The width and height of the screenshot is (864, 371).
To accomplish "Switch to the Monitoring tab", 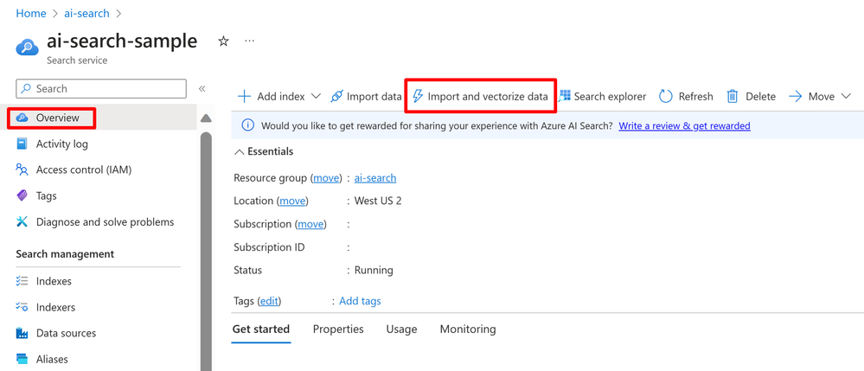I will tap(468, 329).
